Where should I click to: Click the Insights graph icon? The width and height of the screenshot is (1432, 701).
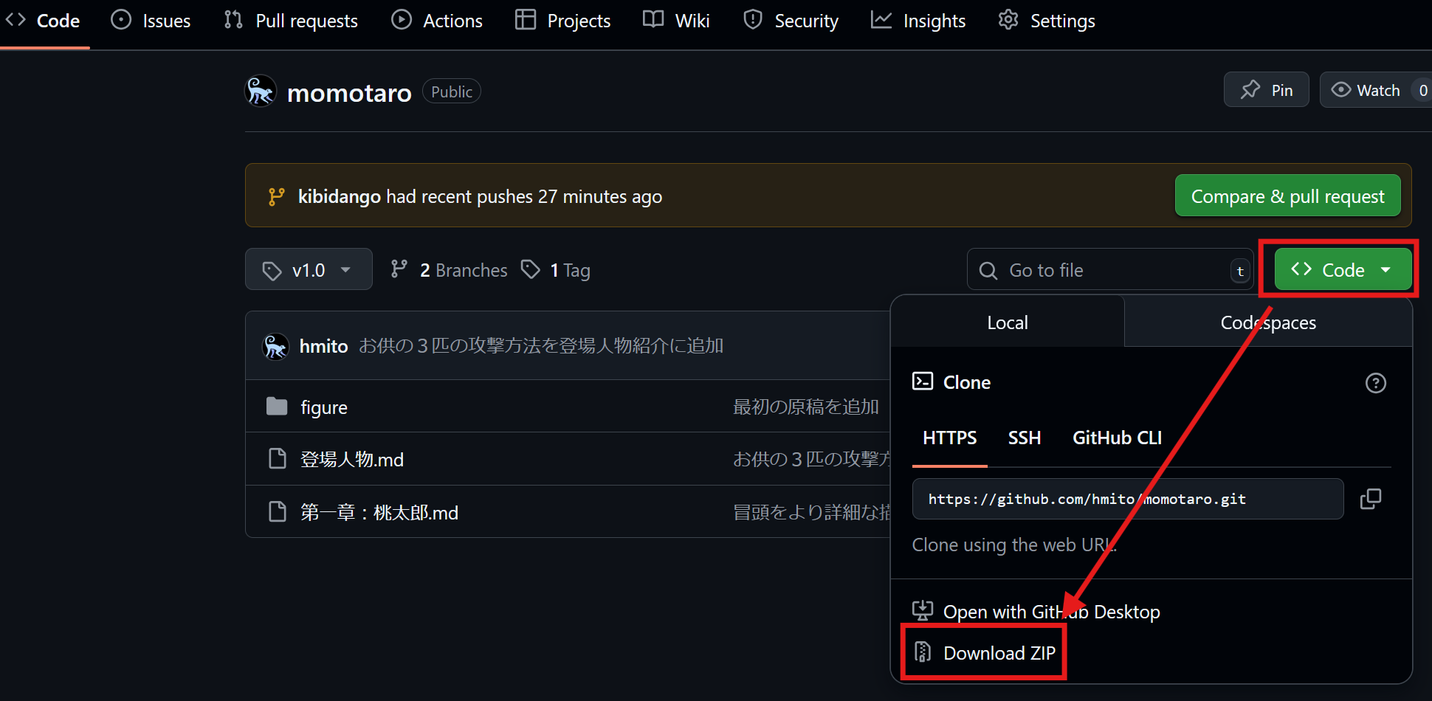pos(881,20)
